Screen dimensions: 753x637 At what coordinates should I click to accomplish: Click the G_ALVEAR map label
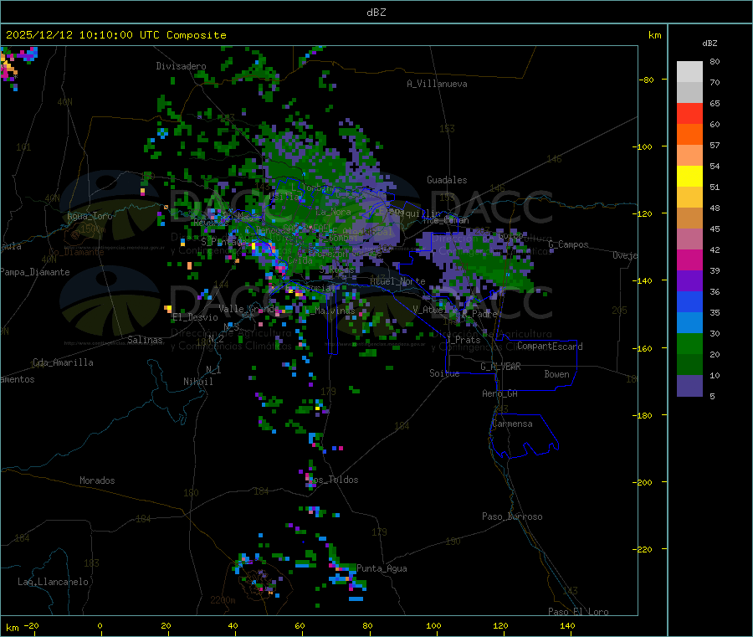pyautogui.click(x=500, y=367)
